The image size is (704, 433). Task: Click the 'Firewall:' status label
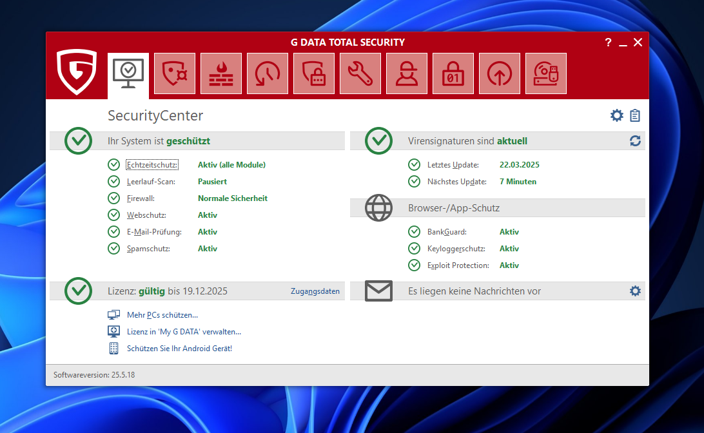click(141, 198)
